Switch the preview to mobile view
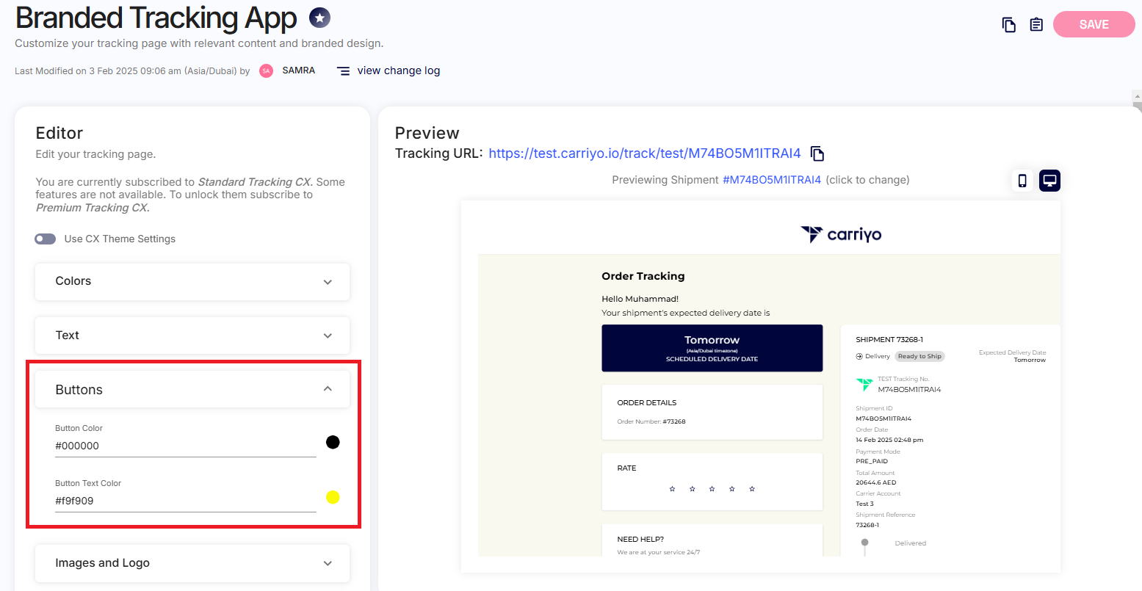 tap(1022, 181)
